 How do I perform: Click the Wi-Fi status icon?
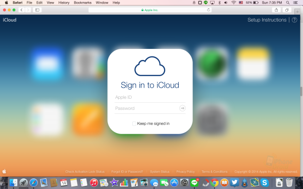click(x=234, y=3)
